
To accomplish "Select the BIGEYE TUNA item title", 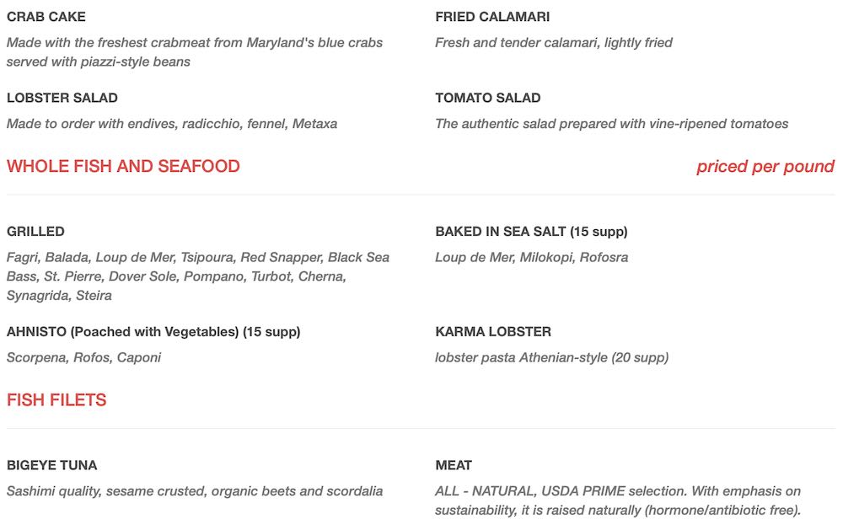I will click(x=51, y=465).
